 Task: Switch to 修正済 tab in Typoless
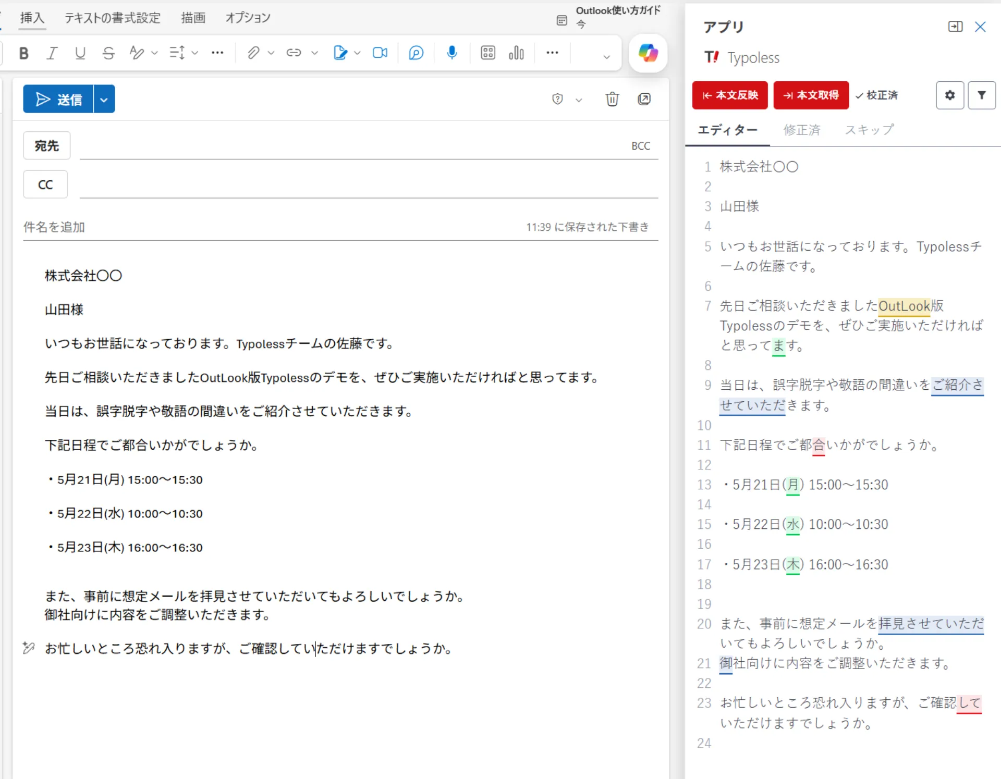(802, 130)
